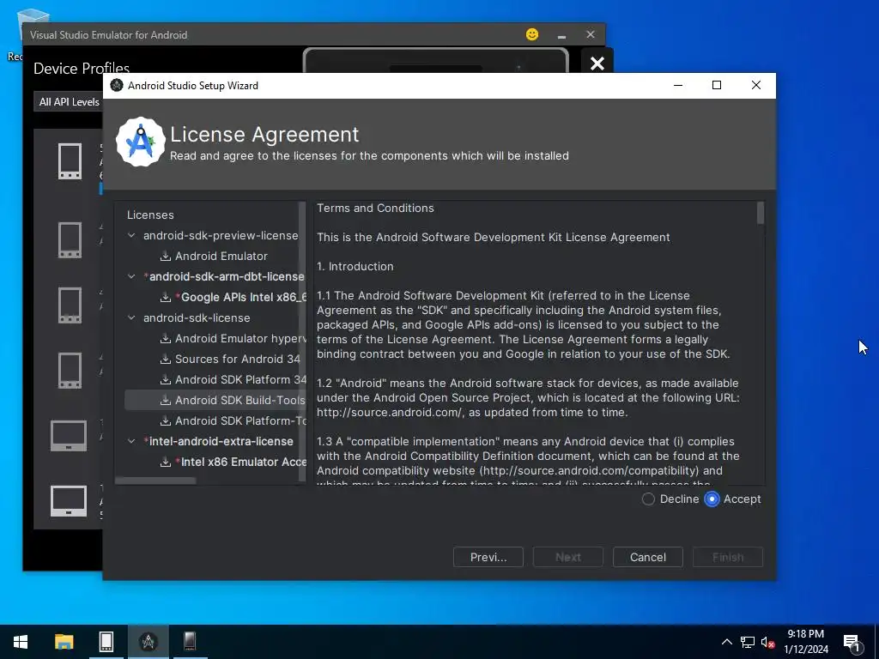Click download icon beside Sources for Android 34
This screenshot has height=659, width=879.
[x=166, y=360]
